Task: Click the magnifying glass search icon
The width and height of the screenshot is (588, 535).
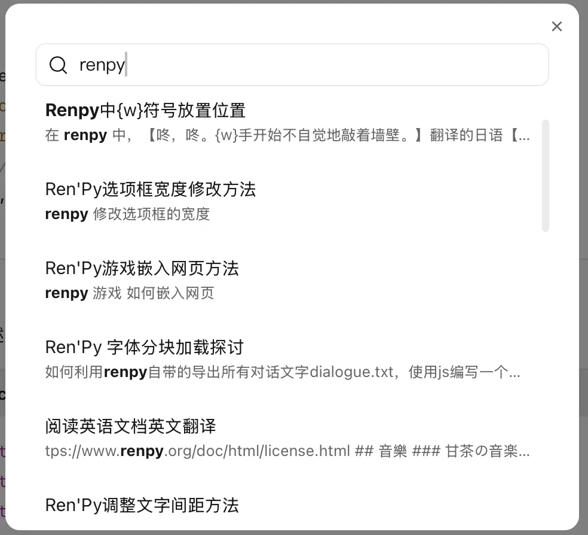Action: coord(58,65)
